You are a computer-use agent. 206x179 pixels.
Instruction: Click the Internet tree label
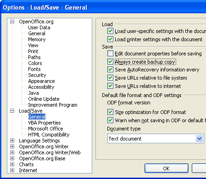(x=28, y=170)
